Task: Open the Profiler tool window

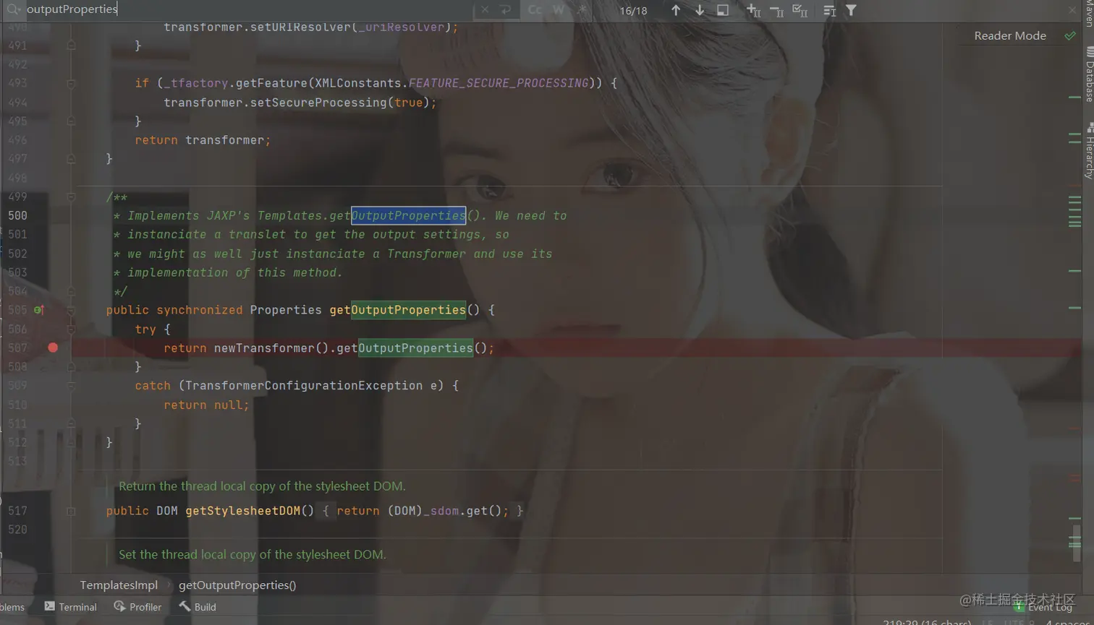Action: point(137,607)
